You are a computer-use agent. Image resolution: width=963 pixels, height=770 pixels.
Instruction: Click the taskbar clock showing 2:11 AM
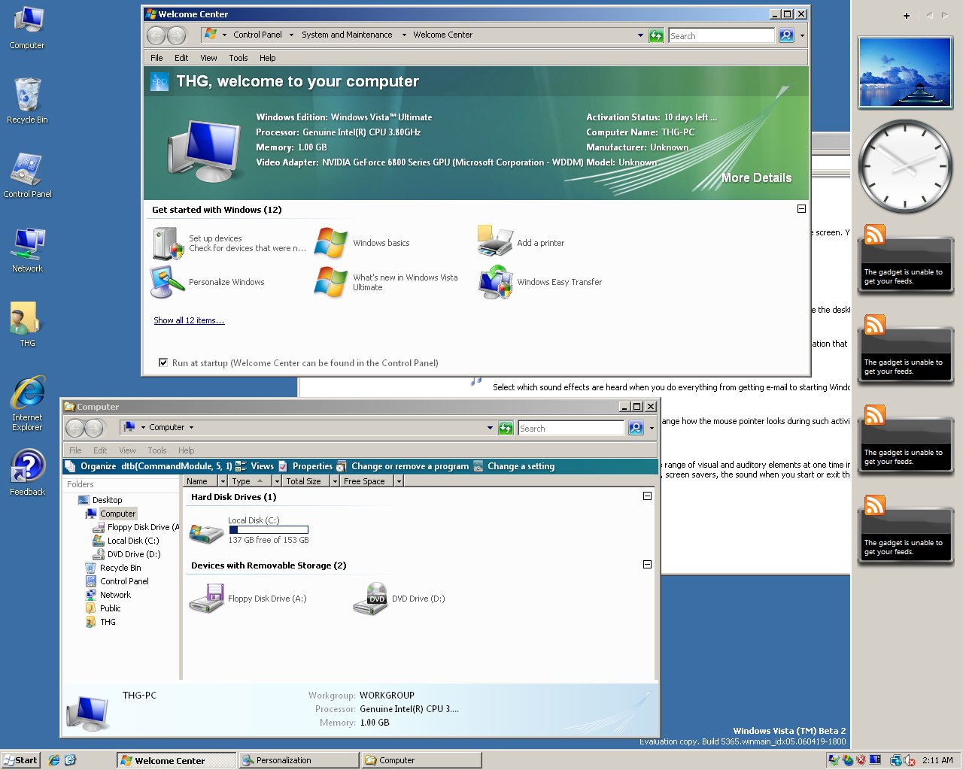(x=937, y=760)
